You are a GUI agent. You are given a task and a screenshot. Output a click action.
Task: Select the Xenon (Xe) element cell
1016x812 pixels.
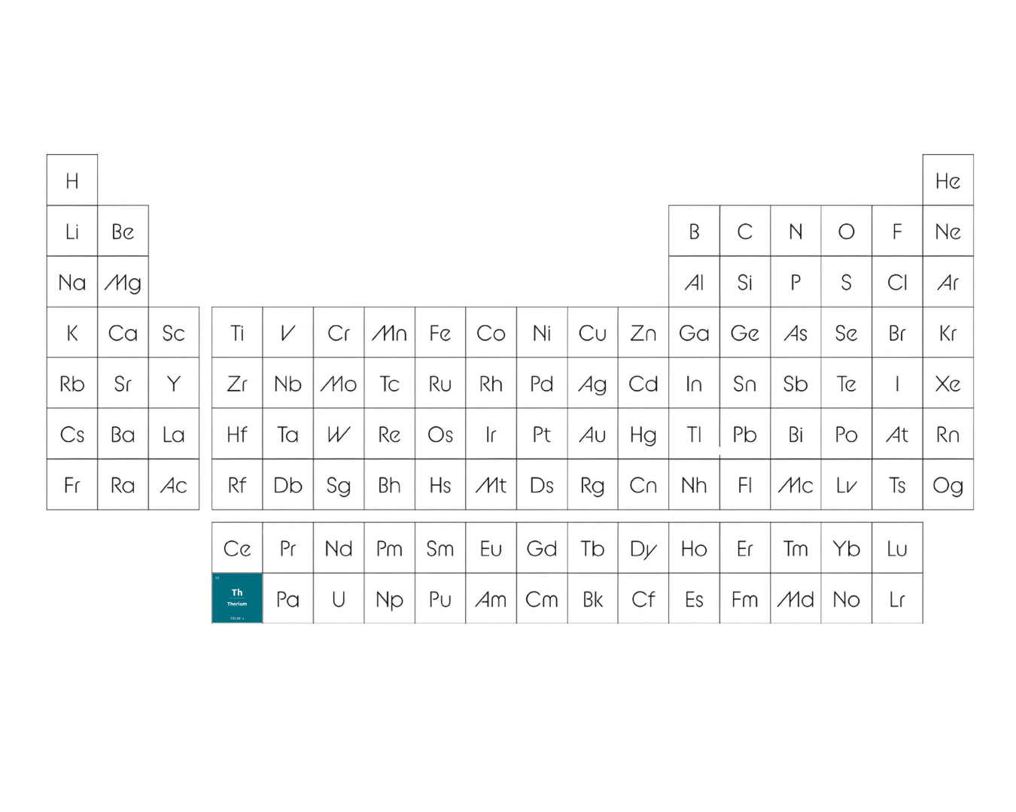948,383
